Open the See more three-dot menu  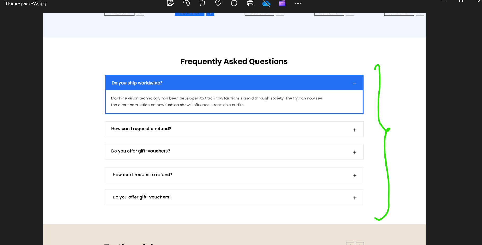[x=298, y=3]
